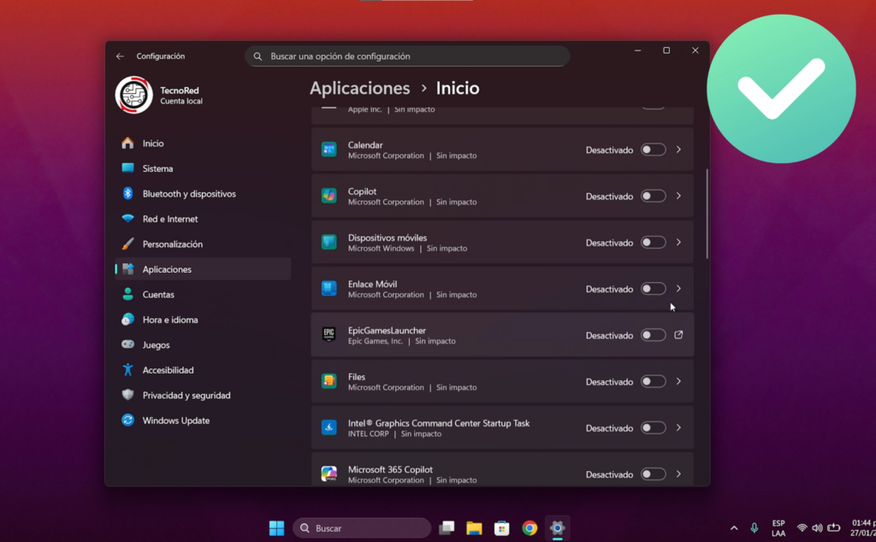Image resolution: width=876 pixels, height=542 pixels.
Task: Select Bluetooth y dispositivos in sidebar
Action: pos(188,194)
